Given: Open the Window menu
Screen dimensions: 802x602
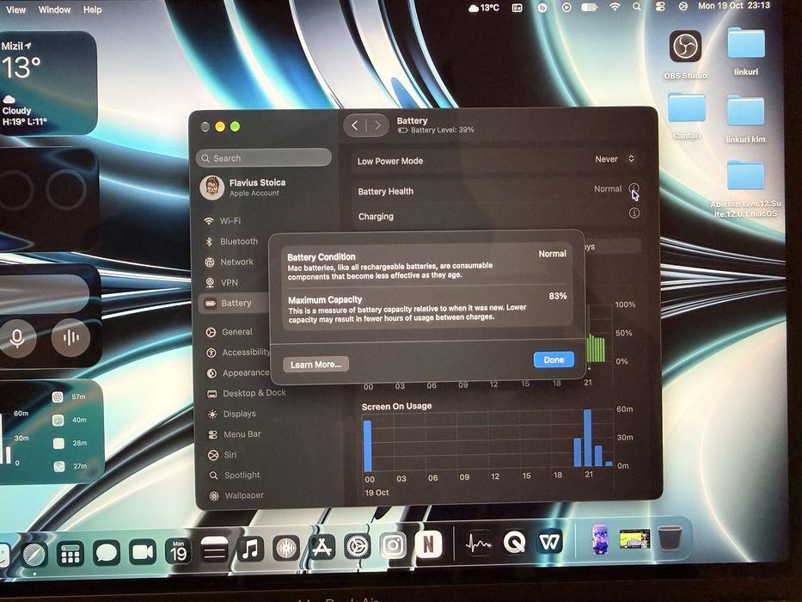Looking at the screenshot, I should coord(55,9).
